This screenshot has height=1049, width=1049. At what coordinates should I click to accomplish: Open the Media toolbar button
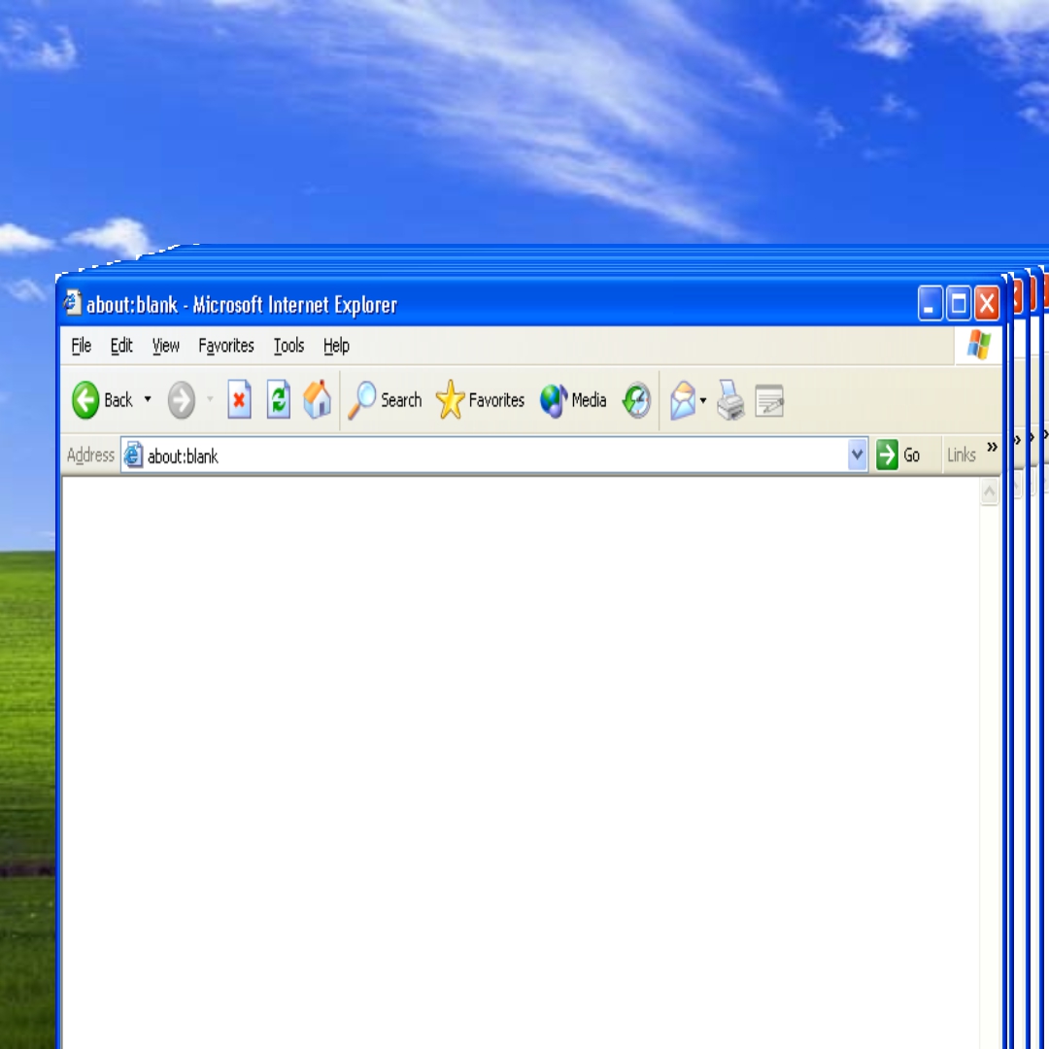573,400
